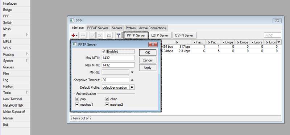This screenshot has height=135, width=290.
Task: Click the Comment toolbar icon
Action: tap(109, 35)
